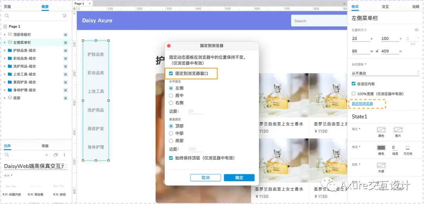The width and height of the screenshot is (424, 204).
Task: Click folder icon of 上妆工具-组合
Action: pos(10,74)
